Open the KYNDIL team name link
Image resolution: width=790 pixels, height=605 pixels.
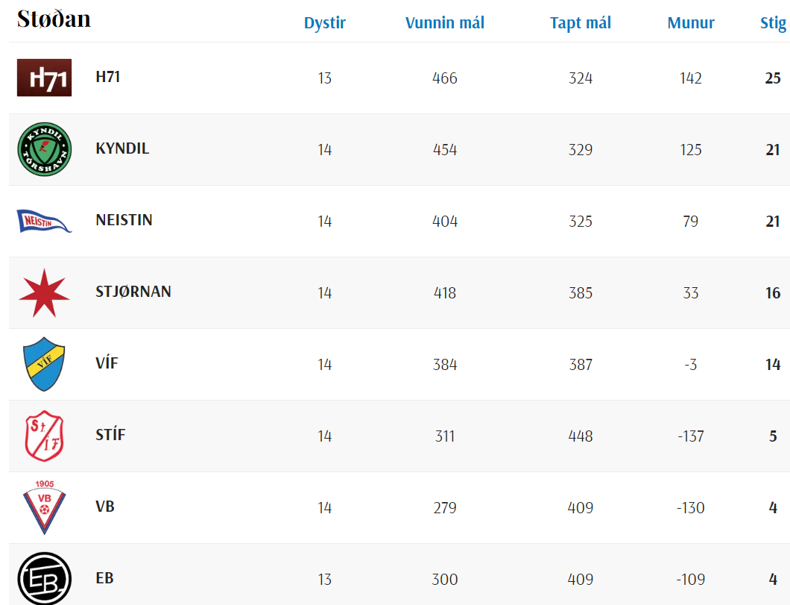pyautogui.click(x=122, y=148)
